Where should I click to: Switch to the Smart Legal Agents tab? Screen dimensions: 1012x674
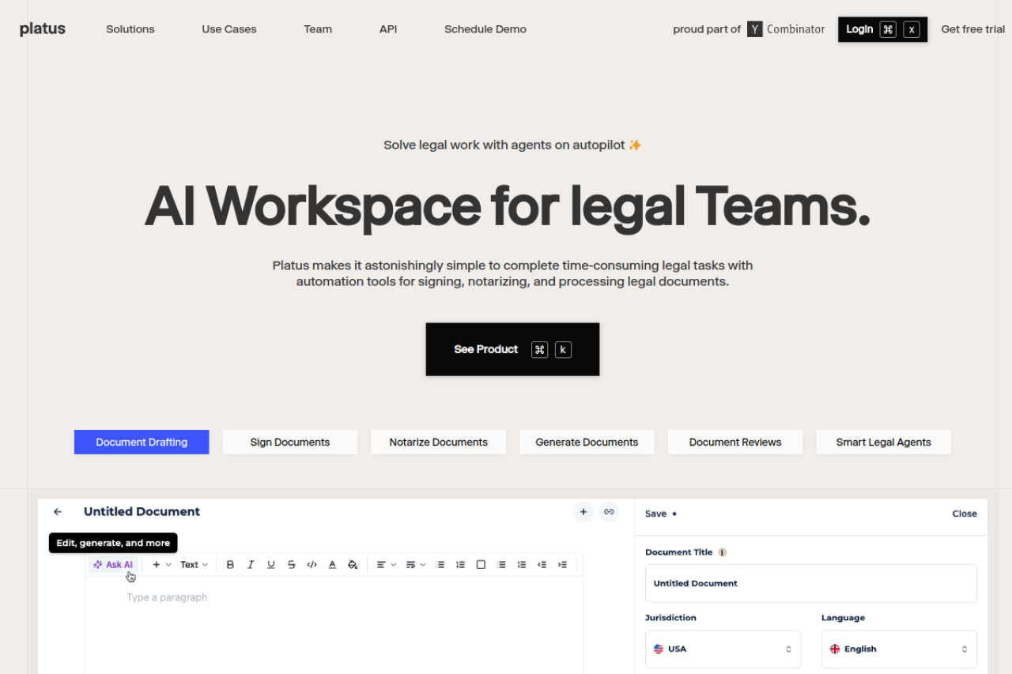pos(883,442)
